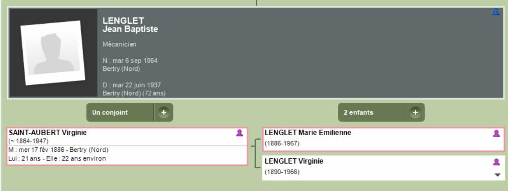The image size is (508, 191).
Task: Open the placeholder portrait of Jean Baptiste
Action: (53, 53)
